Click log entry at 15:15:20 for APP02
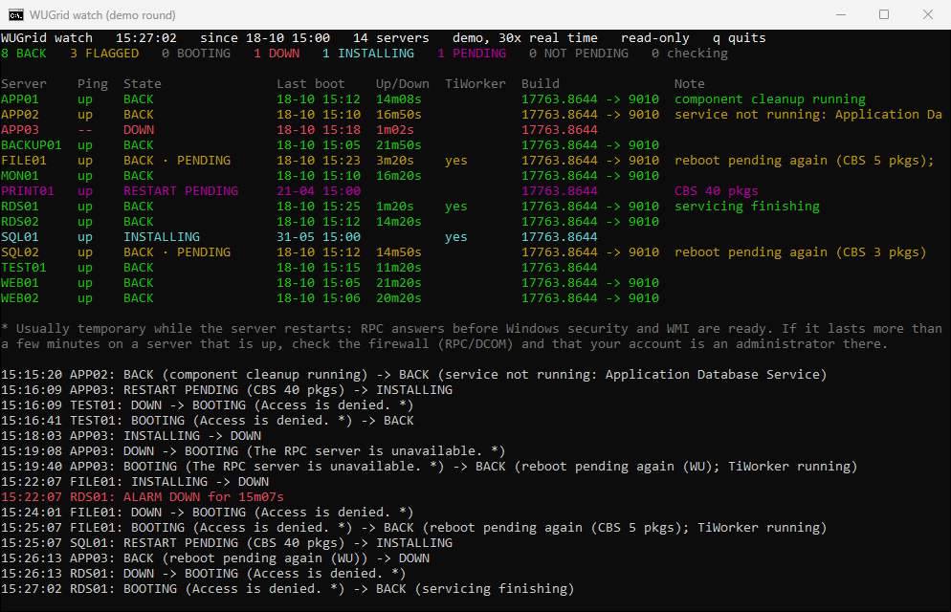Viewport: 951px width, 612px height. tap(413, 375)
